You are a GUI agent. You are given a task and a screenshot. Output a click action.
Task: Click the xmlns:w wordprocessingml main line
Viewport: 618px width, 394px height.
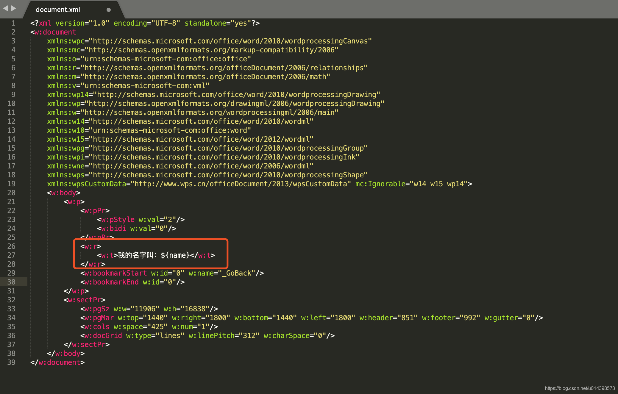pos(193,112)
